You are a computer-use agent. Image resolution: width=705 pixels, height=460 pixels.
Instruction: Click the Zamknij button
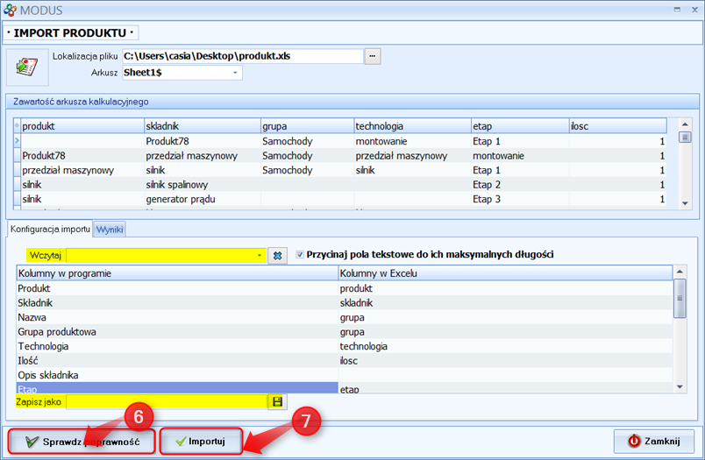tap(653, 441)
